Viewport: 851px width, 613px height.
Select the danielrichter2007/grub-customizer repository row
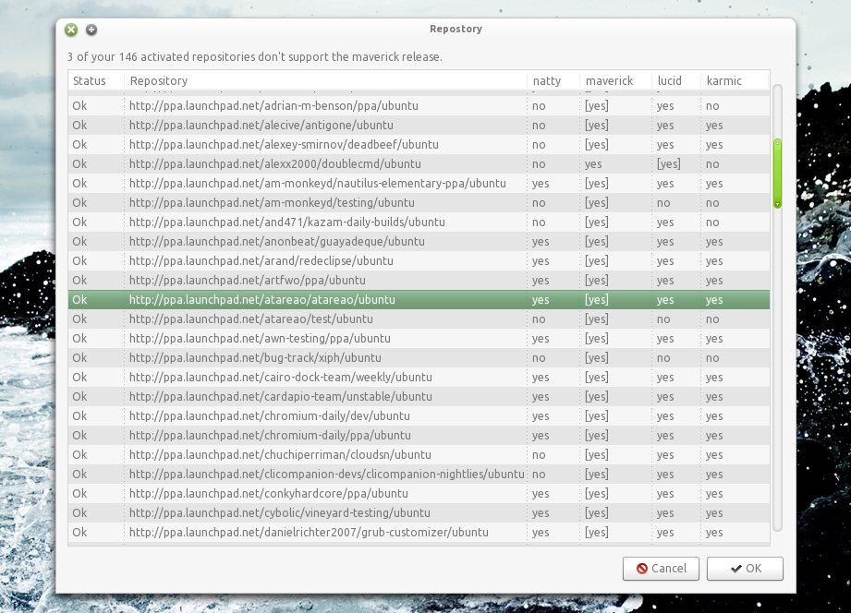(x=419, y=533)
